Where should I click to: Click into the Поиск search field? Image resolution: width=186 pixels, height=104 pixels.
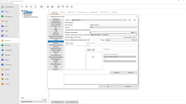[x=32, y=100]
